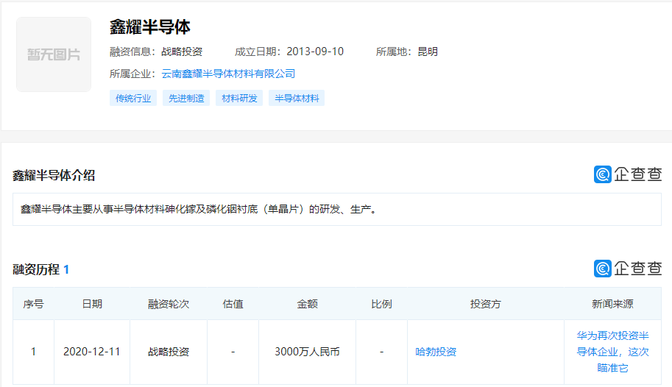Click the 暂无图片 placeholder thumbnail
Screen dimensions: 672x387
(54, 54)
